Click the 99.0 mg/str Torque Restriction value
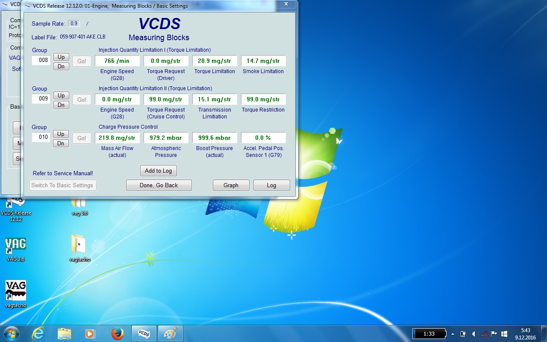 tap(264, 99)
